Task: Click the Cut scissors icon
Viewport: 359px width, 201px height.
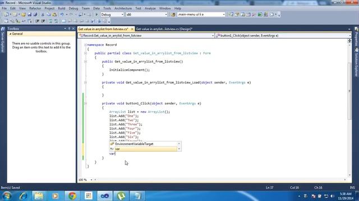Action: pyautogui.click(x=43, y=15)
